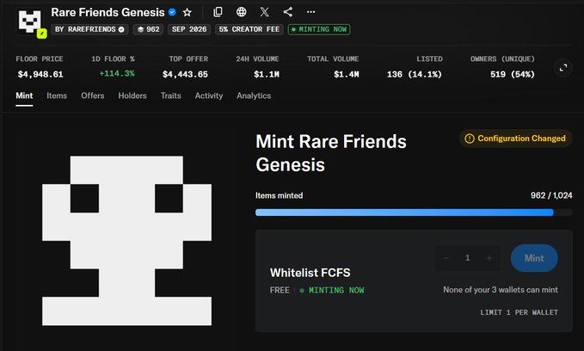Click the green edit badge on avatar
This screenshot has width=584, height=351.
[41, 34]
